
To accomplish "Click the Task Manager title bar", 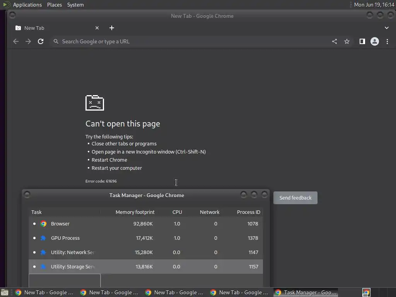I will [147, 195].
